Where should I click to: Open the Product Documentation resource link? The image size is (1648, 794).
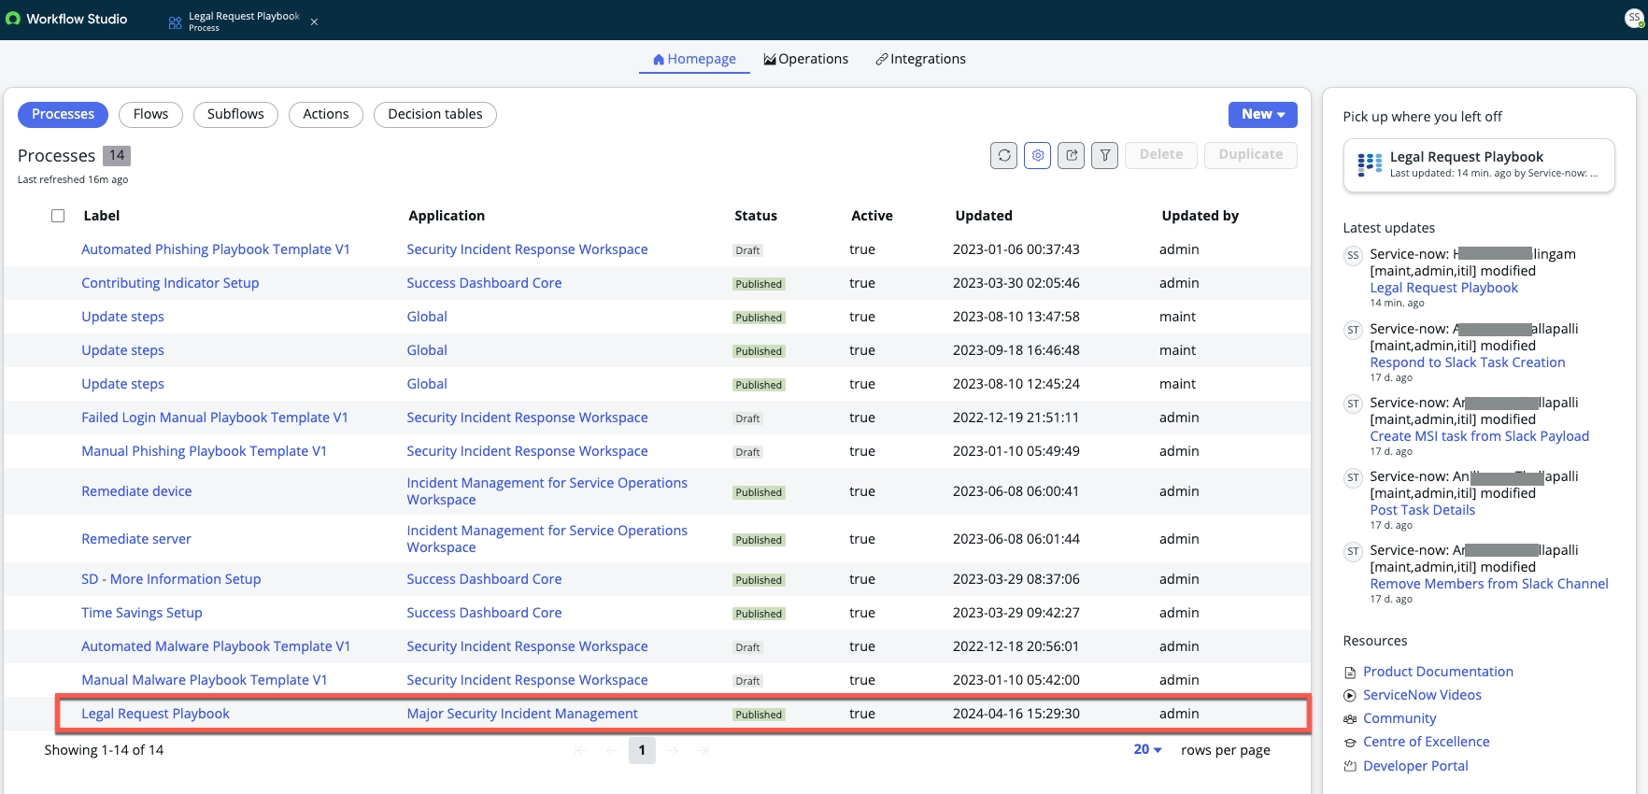tap(1438, 672)
